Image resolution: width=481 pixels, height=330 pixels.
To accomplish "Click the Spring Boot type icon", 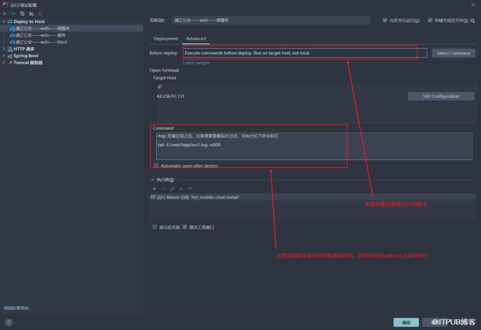I will (x=10, y=56).
